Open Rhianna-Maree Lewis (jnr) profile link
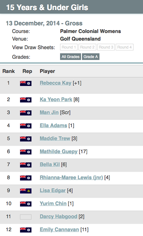143x236 pixels. coord(71,177)
